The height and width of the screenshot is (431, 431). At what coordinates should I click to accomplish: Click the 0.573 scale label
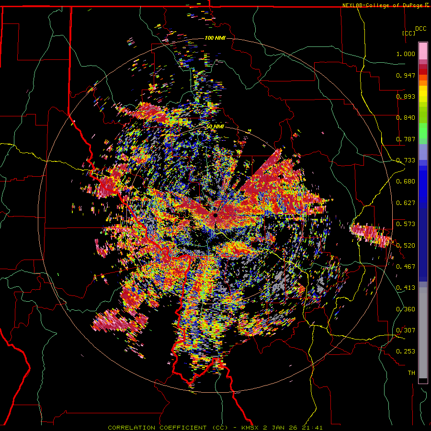pyautogui.click(x=406, y=224)
